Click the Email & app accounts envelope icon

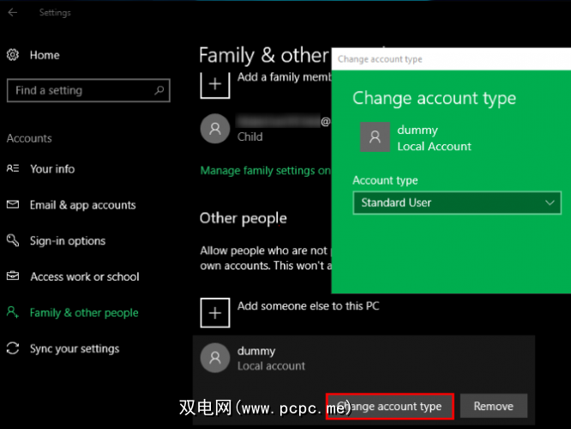(13, 205)
